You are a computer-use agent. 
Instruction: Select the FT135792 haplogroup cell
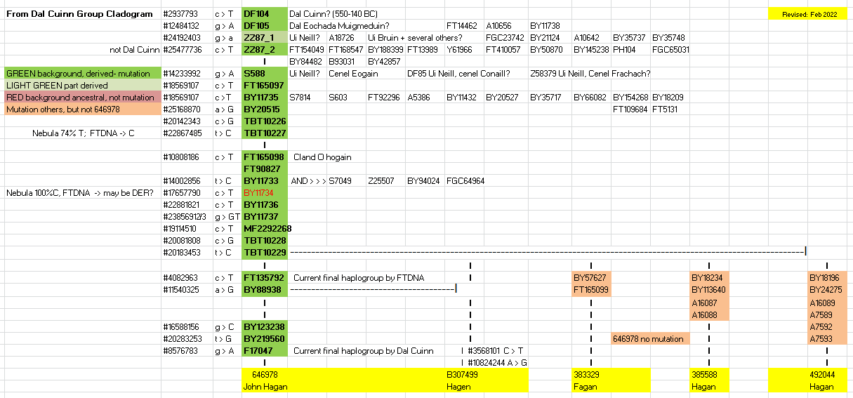(x=265, y=277)
